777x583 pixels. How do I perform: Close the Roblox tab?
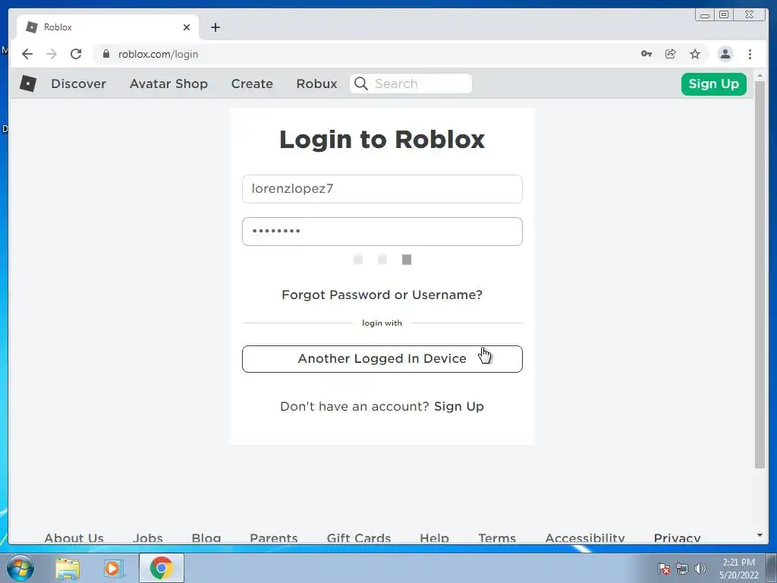click(187, 27)
